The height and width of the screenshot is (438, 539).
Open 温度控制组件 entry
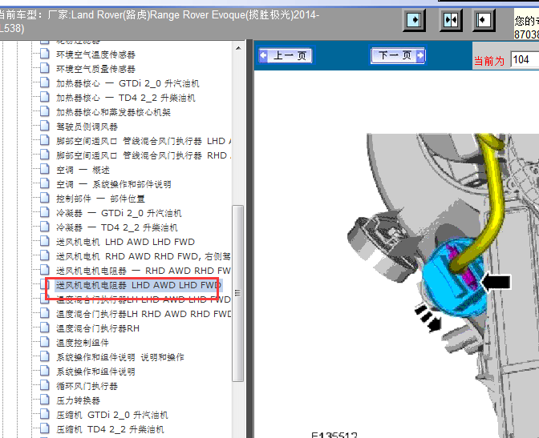coord(83,343)
